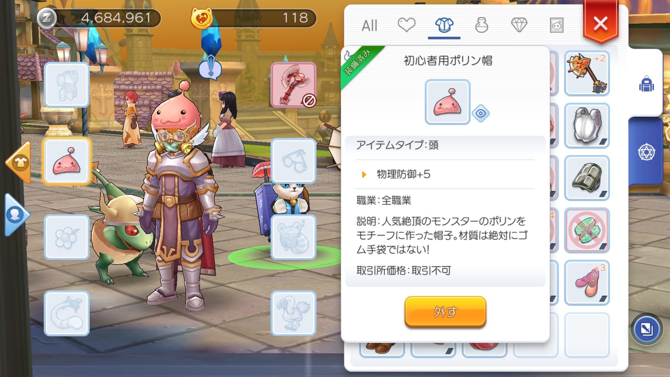Expand the blue character profile arrow
Viewport: 670px width, 377px height.
coord(17,215)
